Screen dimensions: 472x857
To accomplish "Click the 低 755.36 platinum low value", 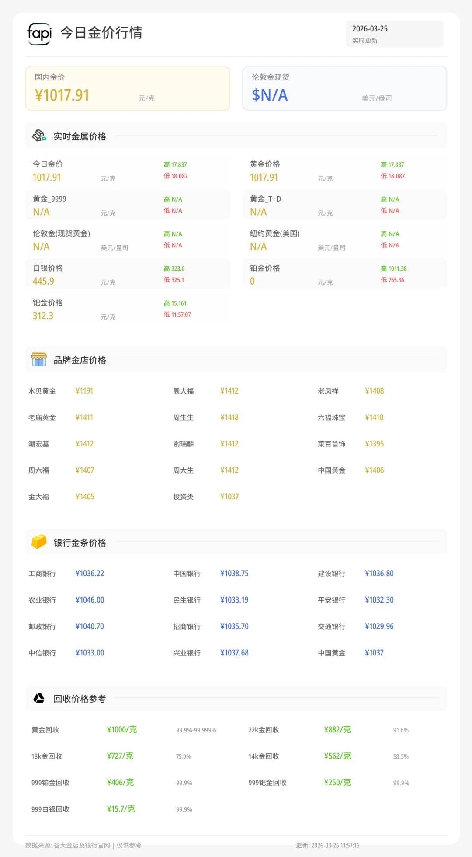I will click(x=392, y=280).
